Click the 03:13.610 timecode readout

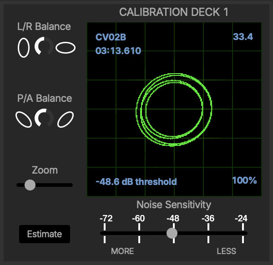[118, 50]
